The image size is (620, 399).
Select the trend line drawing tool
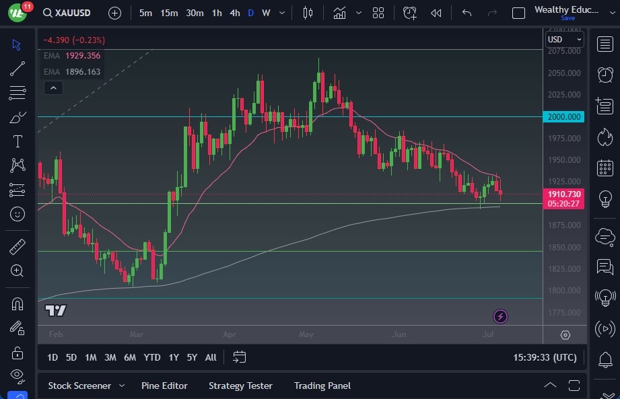[x=18, y=69]
